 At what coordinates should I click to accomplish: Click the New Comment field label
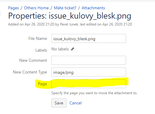33,60
